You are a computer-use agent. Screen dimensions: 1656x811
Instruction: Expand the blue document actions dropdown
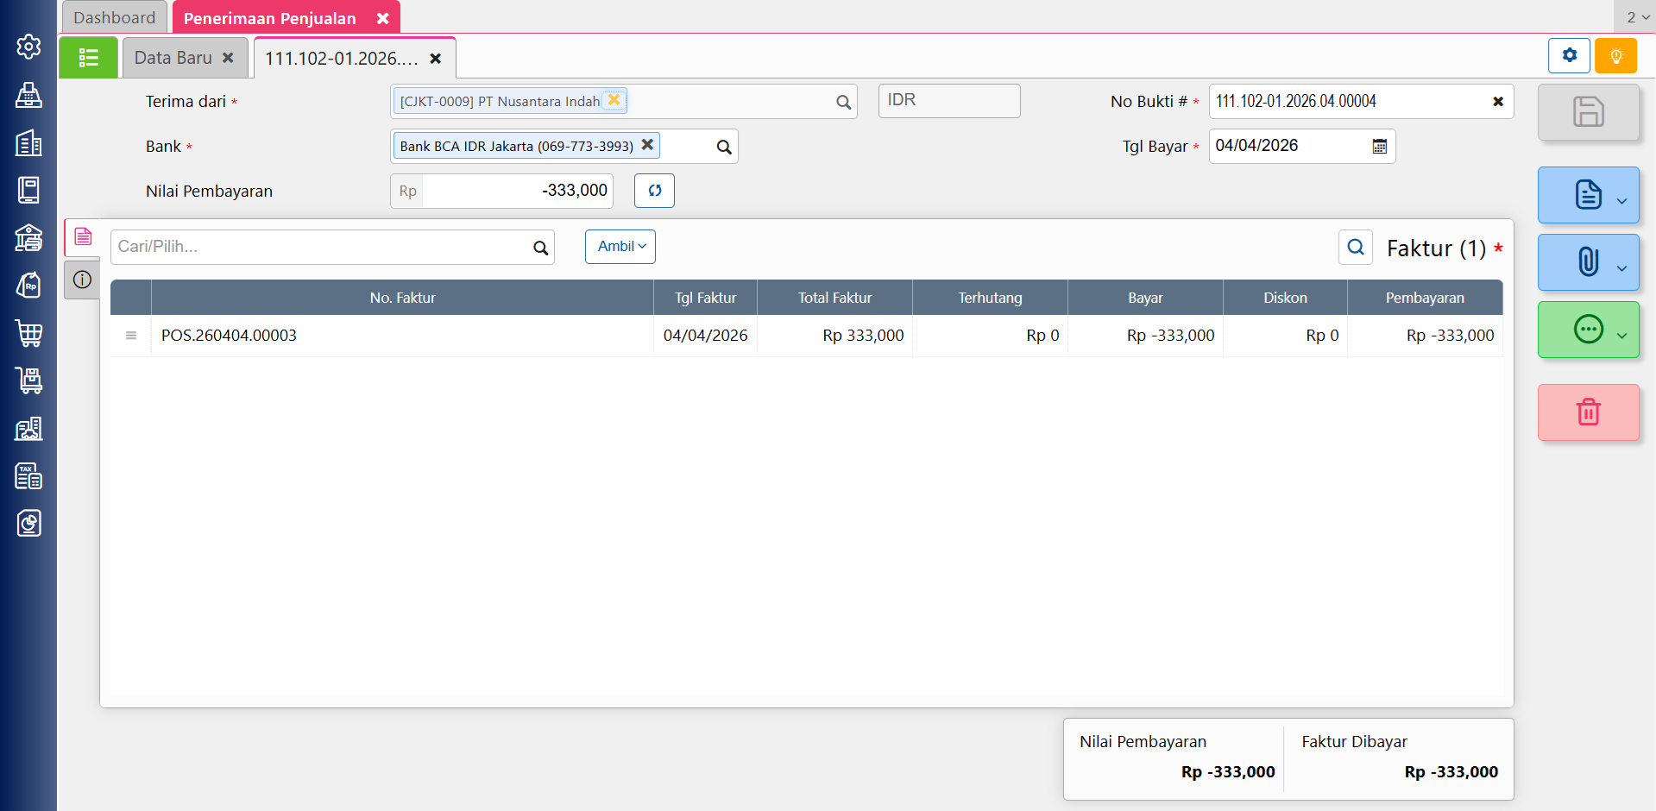point(1621,201)
